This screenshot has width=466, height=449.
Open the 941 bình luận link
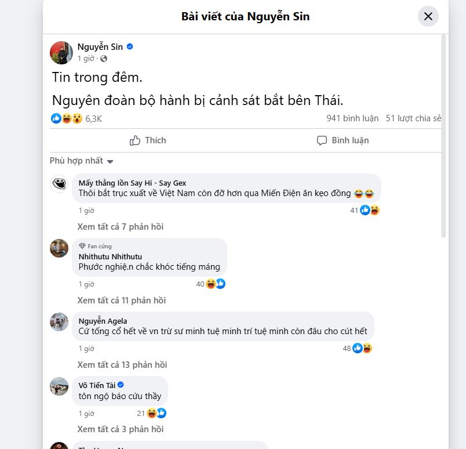353,118
